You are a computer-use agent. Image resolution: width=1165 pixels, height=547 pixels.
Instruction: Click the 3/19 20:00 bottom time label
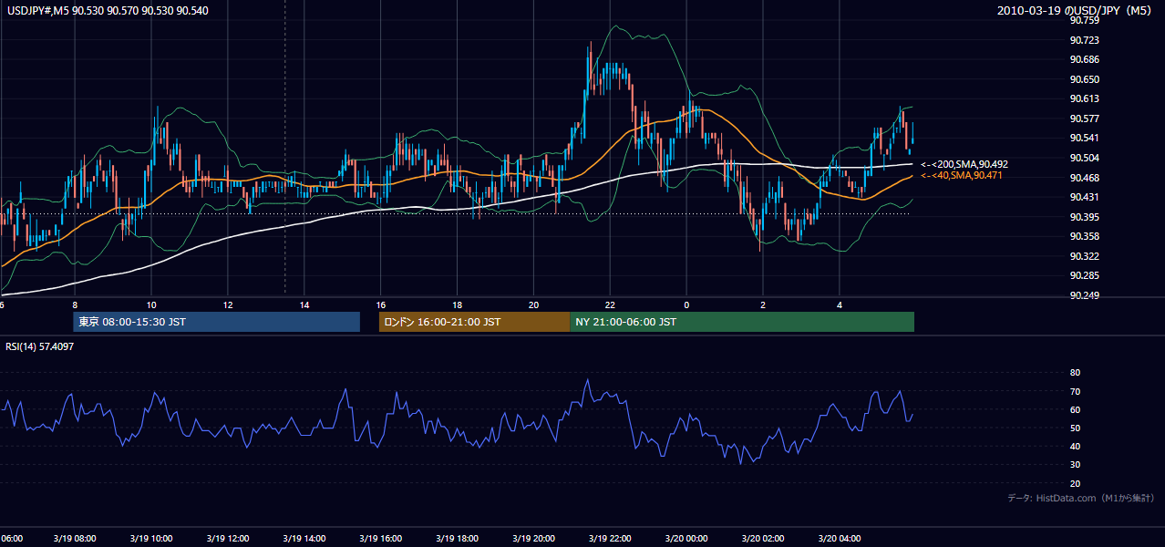(x=534, y=538)
